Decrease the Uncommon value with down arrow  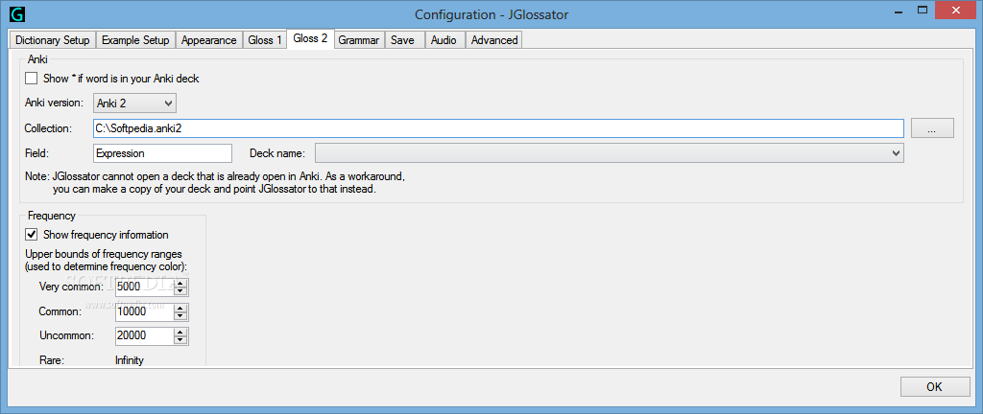(x=181, y=340)
